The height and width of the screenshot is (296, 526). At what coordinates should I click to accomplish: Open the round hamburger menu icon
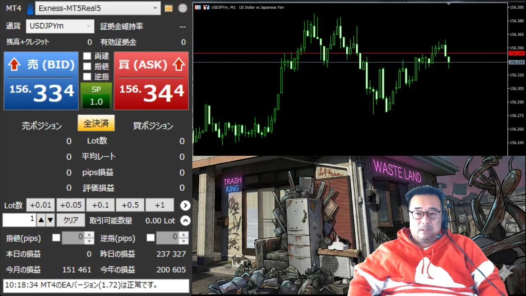(183, 8)
